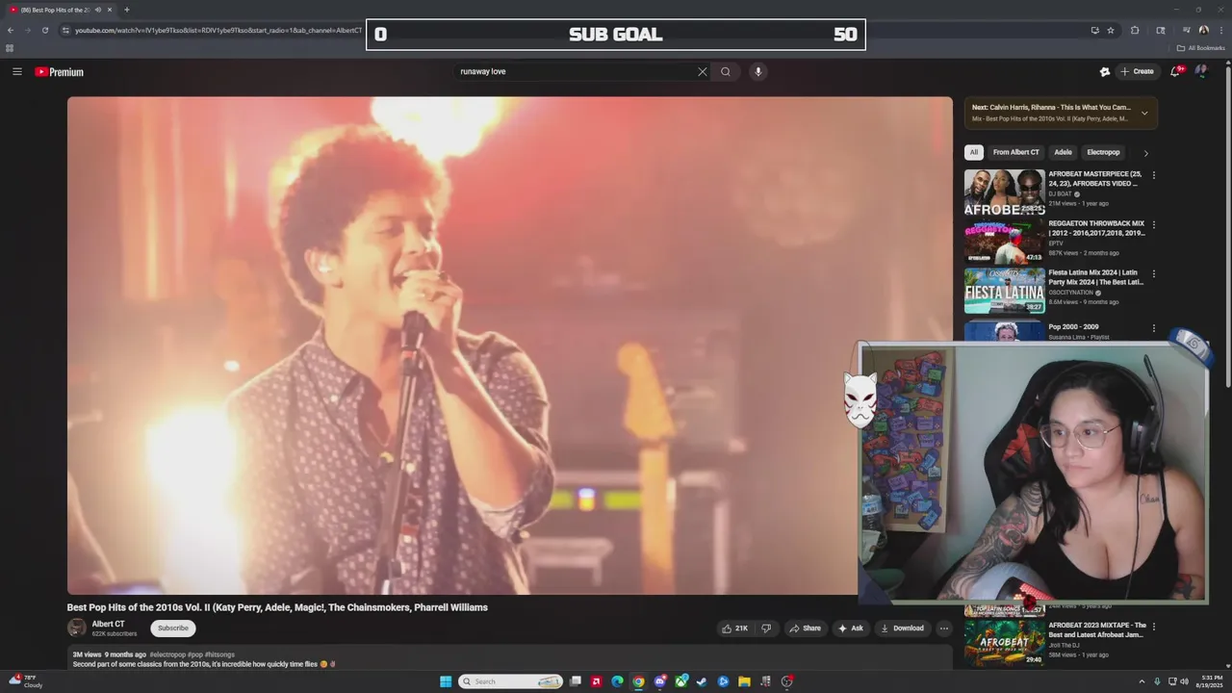The image size is (1232, 693).
Task: Click the #electropop hashtag
Action: (x=167, y=654)
